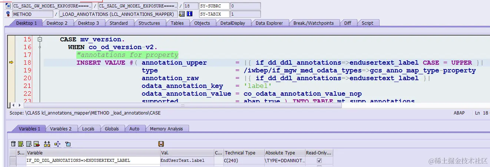Click the yellow blocks layout icon

47,144
